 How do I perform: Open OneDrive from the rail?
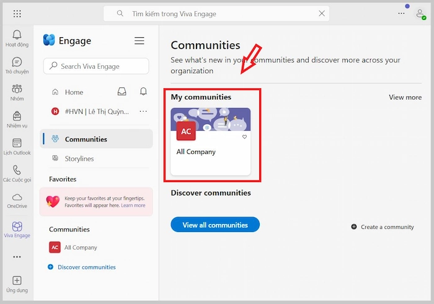[17, 201]
